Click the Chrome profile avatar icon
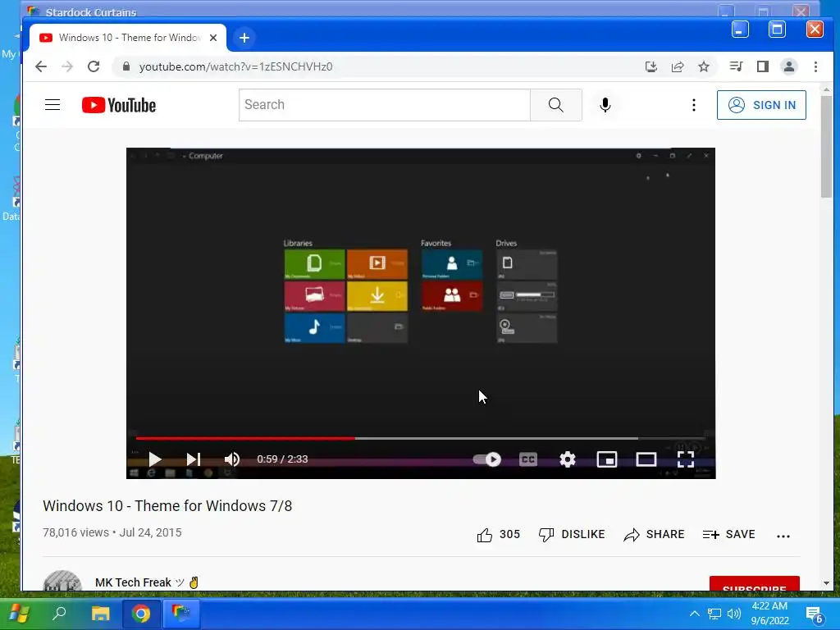The width and height of the screenshot is (840, 630). [x=788, y=66]
